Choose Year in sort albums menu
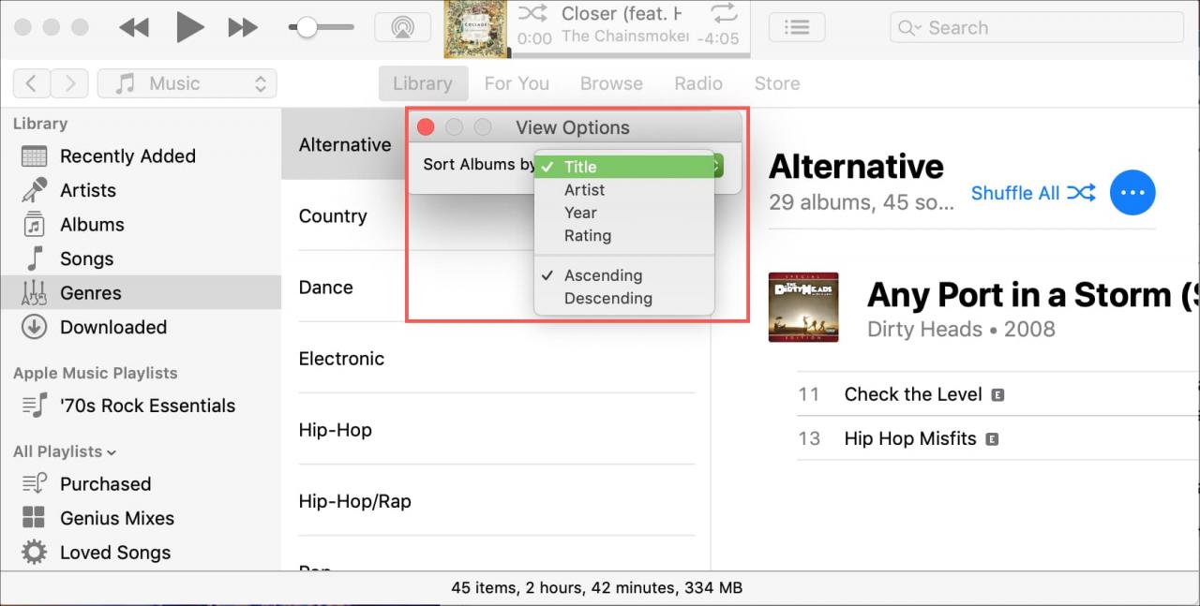Image resolution: width=1200 pixels, height=606 pixels. coord(580,213)
